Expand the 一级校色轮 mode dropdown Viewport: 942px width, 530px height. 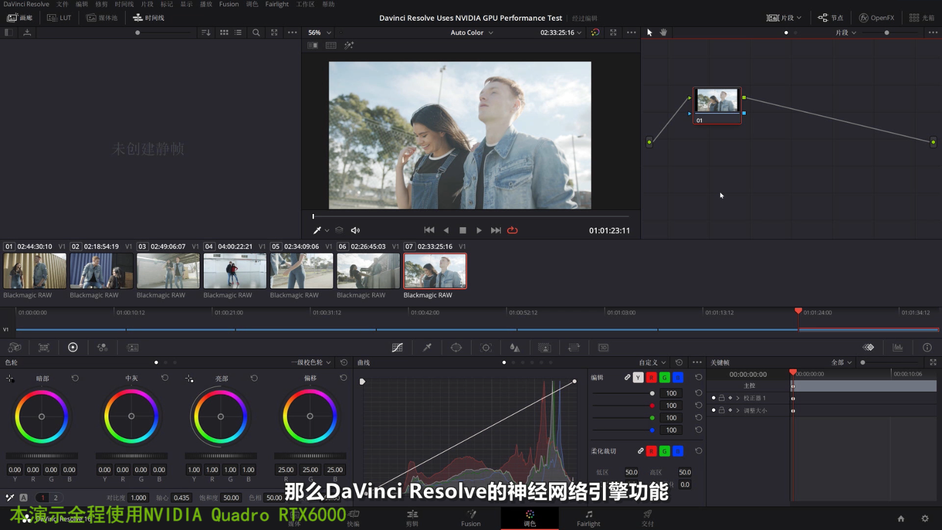(313, 363)
